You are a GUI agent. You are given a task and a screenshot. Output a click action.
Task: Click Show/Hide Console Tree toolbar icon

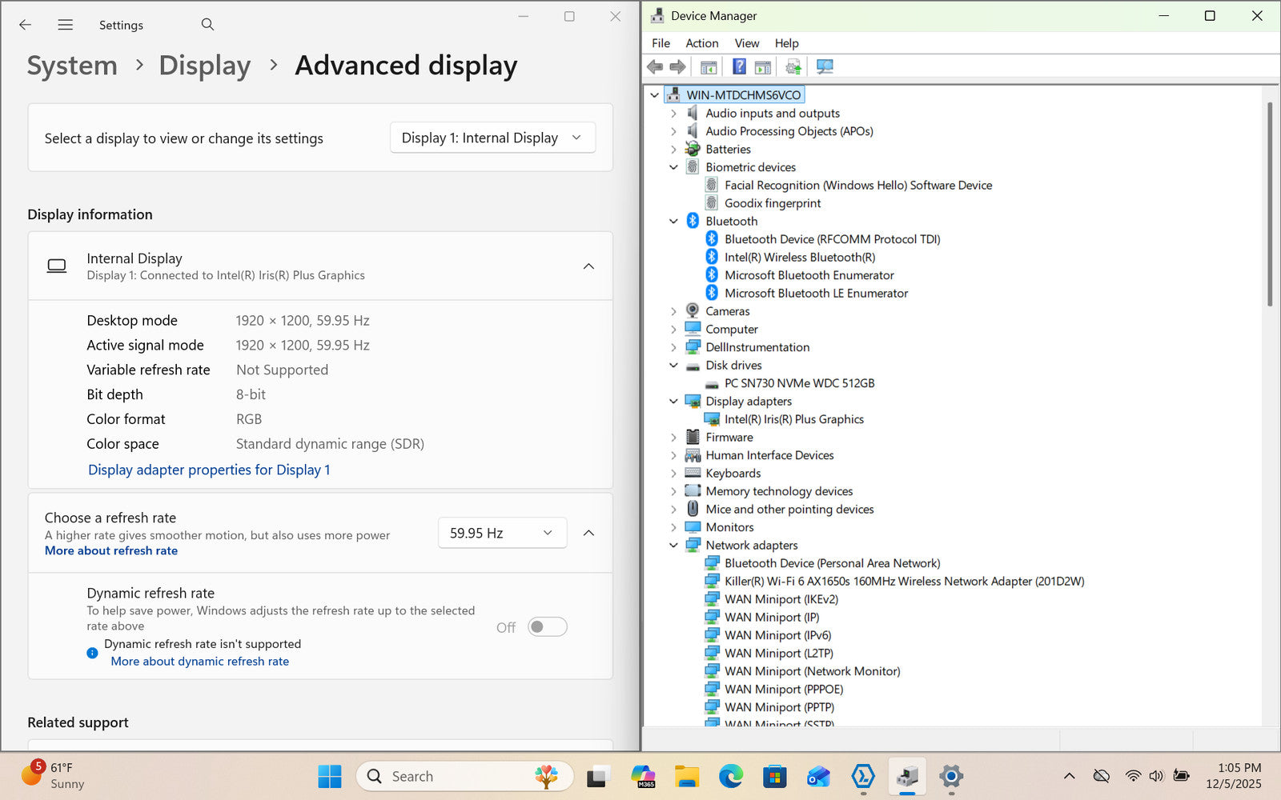coord(709,67)
